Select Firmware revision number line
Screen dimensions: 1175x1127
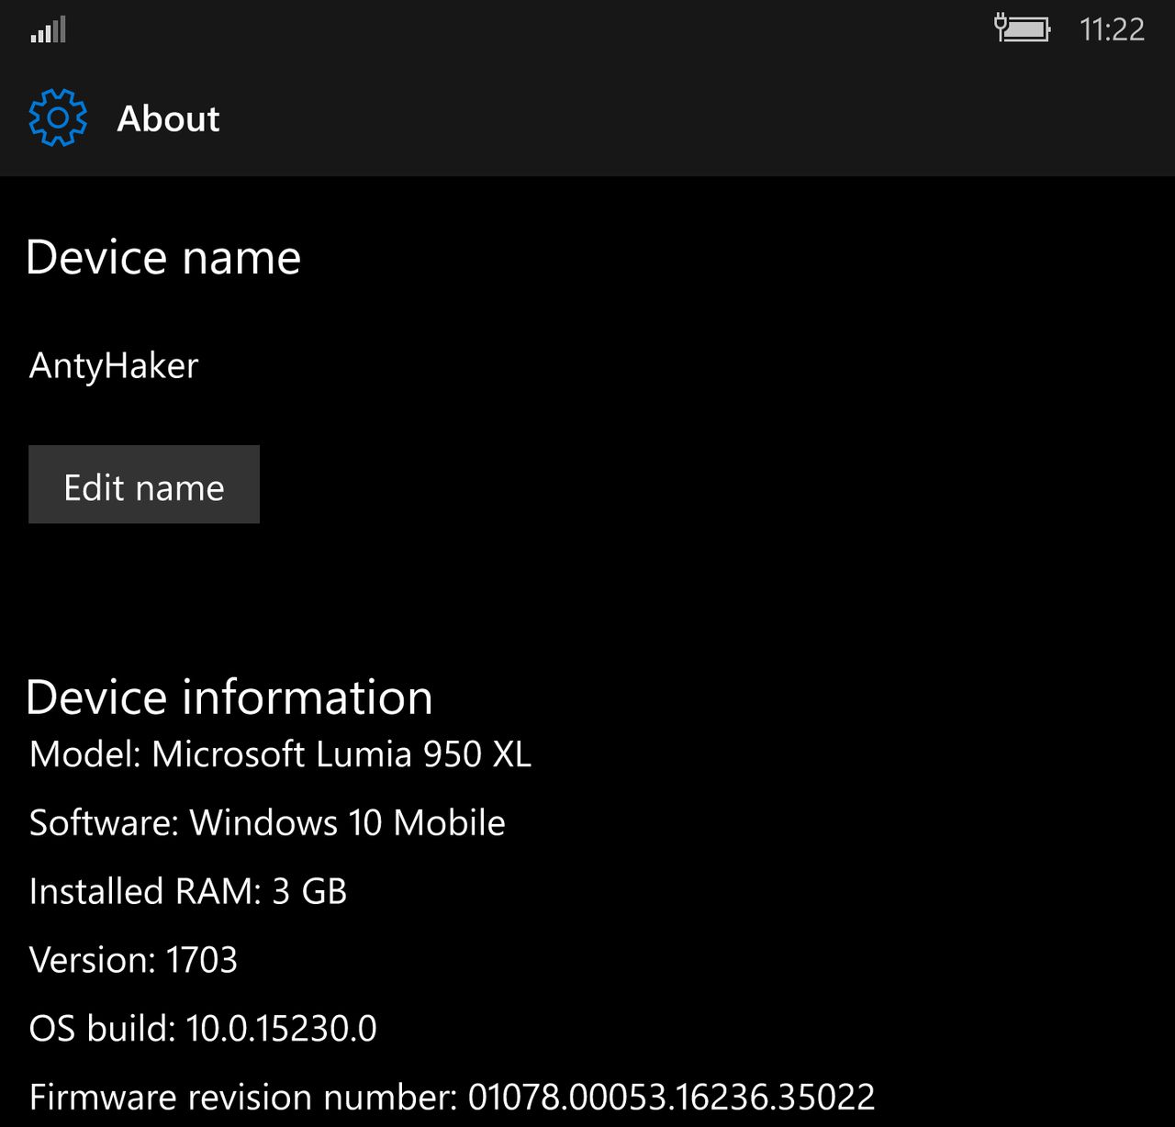pyautogui.click(x=452, y=1097)
